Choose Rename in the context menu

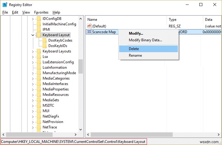click(149, 55)
